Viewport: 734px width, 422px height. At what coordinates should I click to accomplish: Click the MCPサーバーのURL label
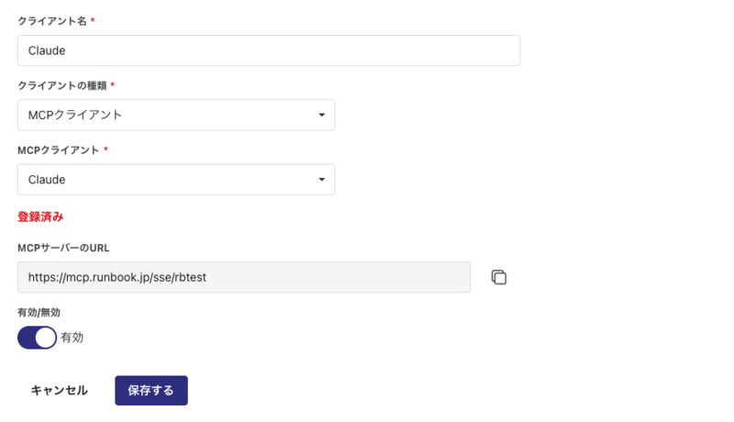(63, 248)
